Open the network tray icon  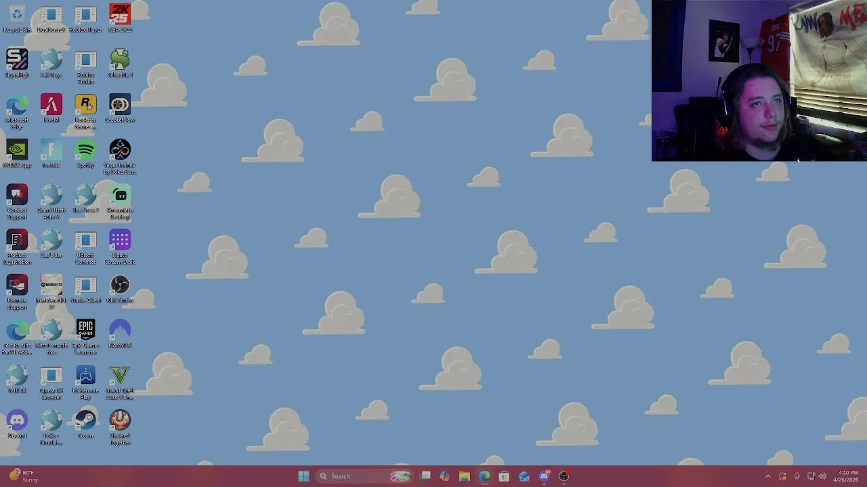(811, 476)
